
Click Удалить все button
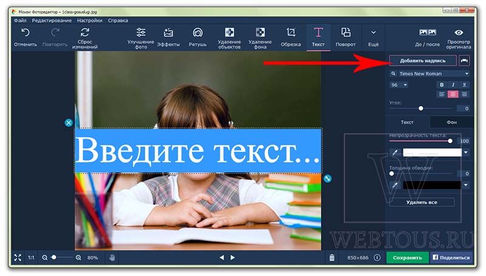pyautogui.click(x=422, y=202)
